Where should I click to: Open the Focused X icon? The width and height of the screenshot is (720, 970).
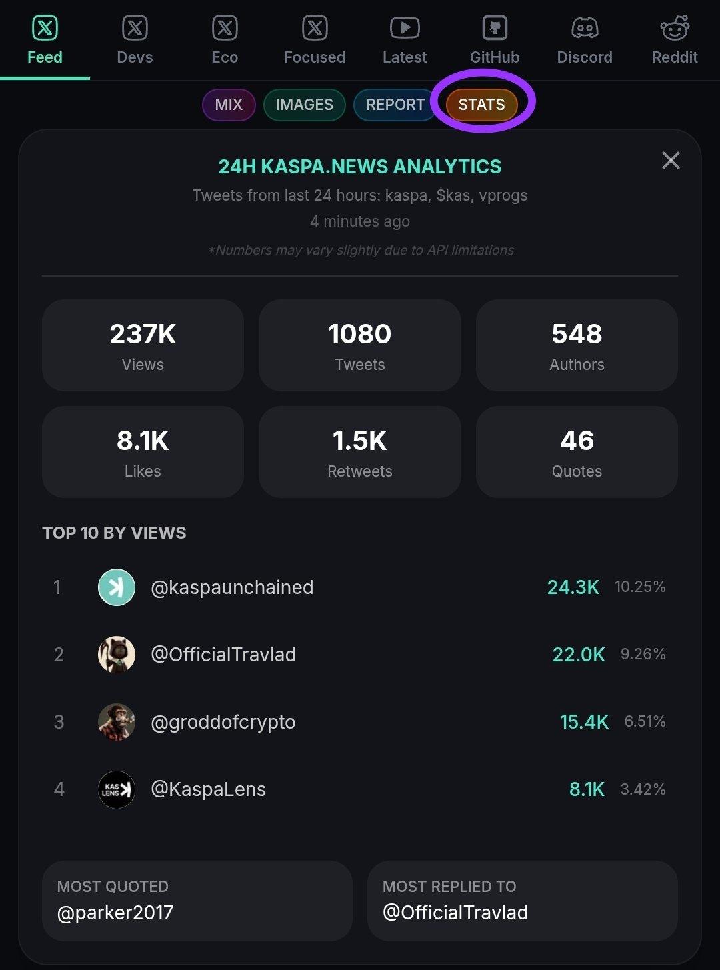click(x=315, y=28)
